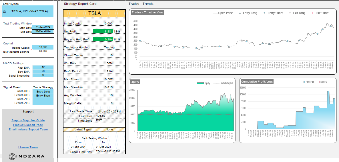Image resolution: width=339 pixels, height=162 pixels.
Task: Select the TESLA, INC. (XNAS:TSLA) symbol cell
Action: [28, 11]
